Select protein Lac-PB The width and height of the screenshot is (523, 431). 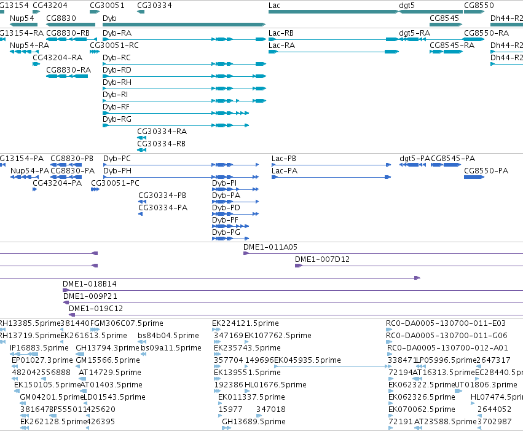pyautogui.click(x=284, y=159)
